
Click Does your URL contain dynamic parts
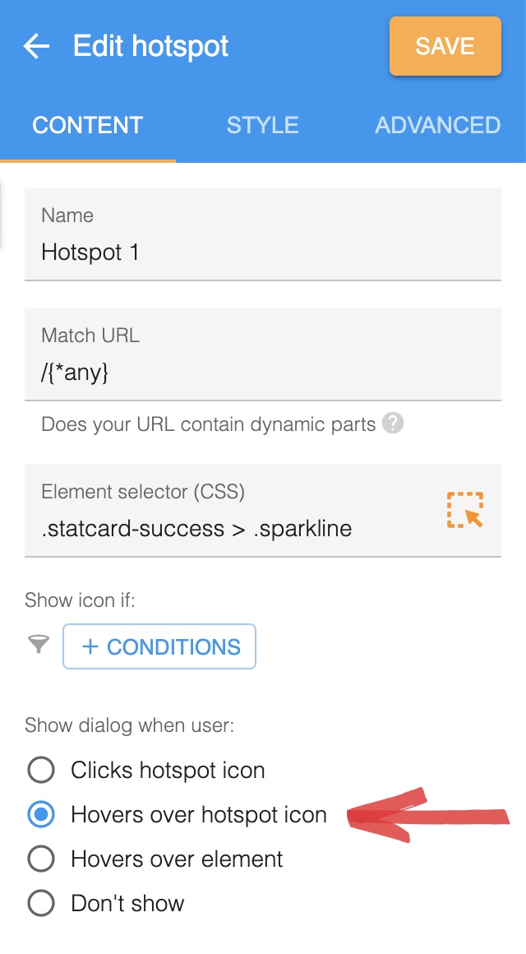209,424
